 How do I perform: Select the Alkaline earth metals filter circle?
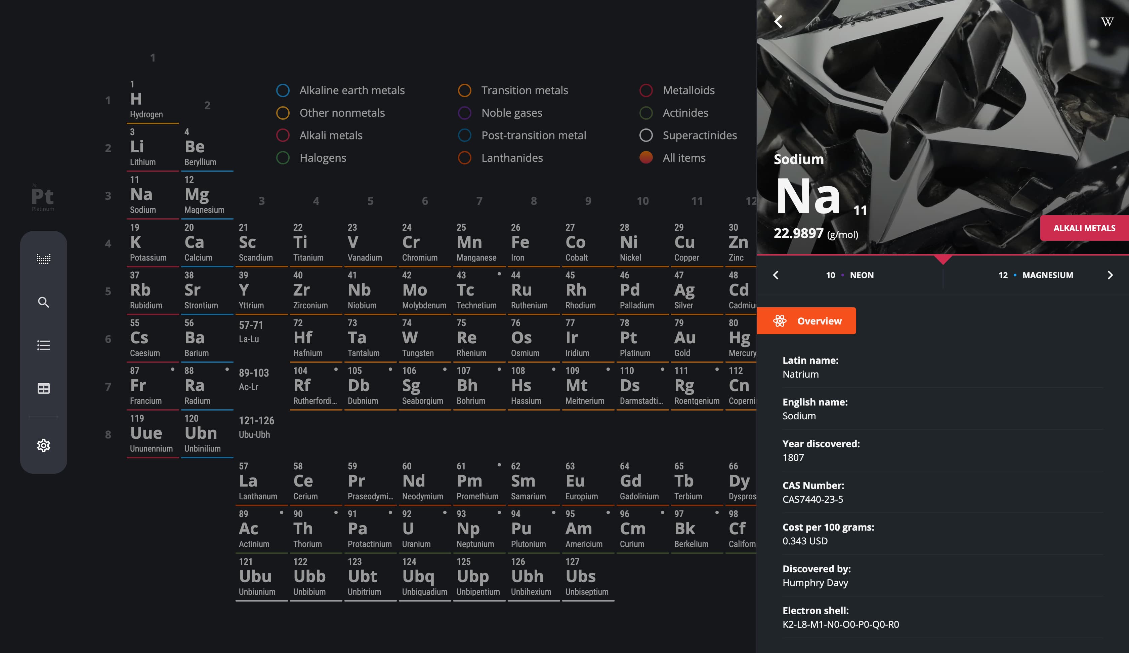pyautogui.click(x=283, y=90)
